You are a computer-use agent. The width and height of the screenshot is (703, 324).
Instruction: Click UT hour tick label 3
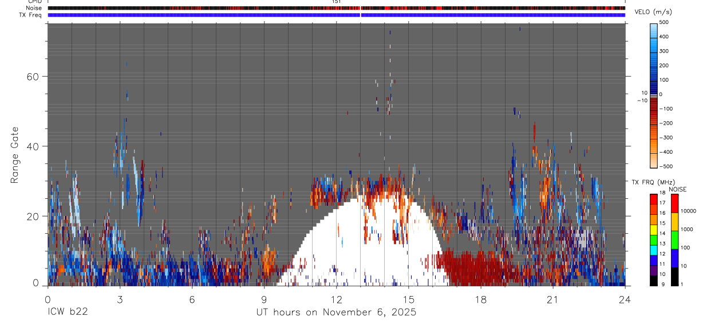click(120, 299)
